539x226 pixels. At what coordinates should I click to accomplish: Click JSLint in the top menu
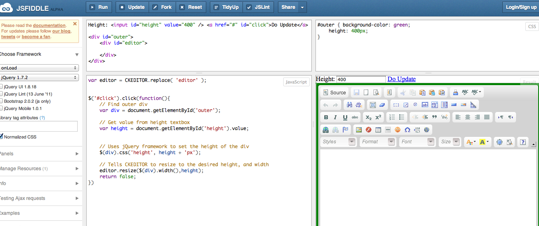(259, 7)
